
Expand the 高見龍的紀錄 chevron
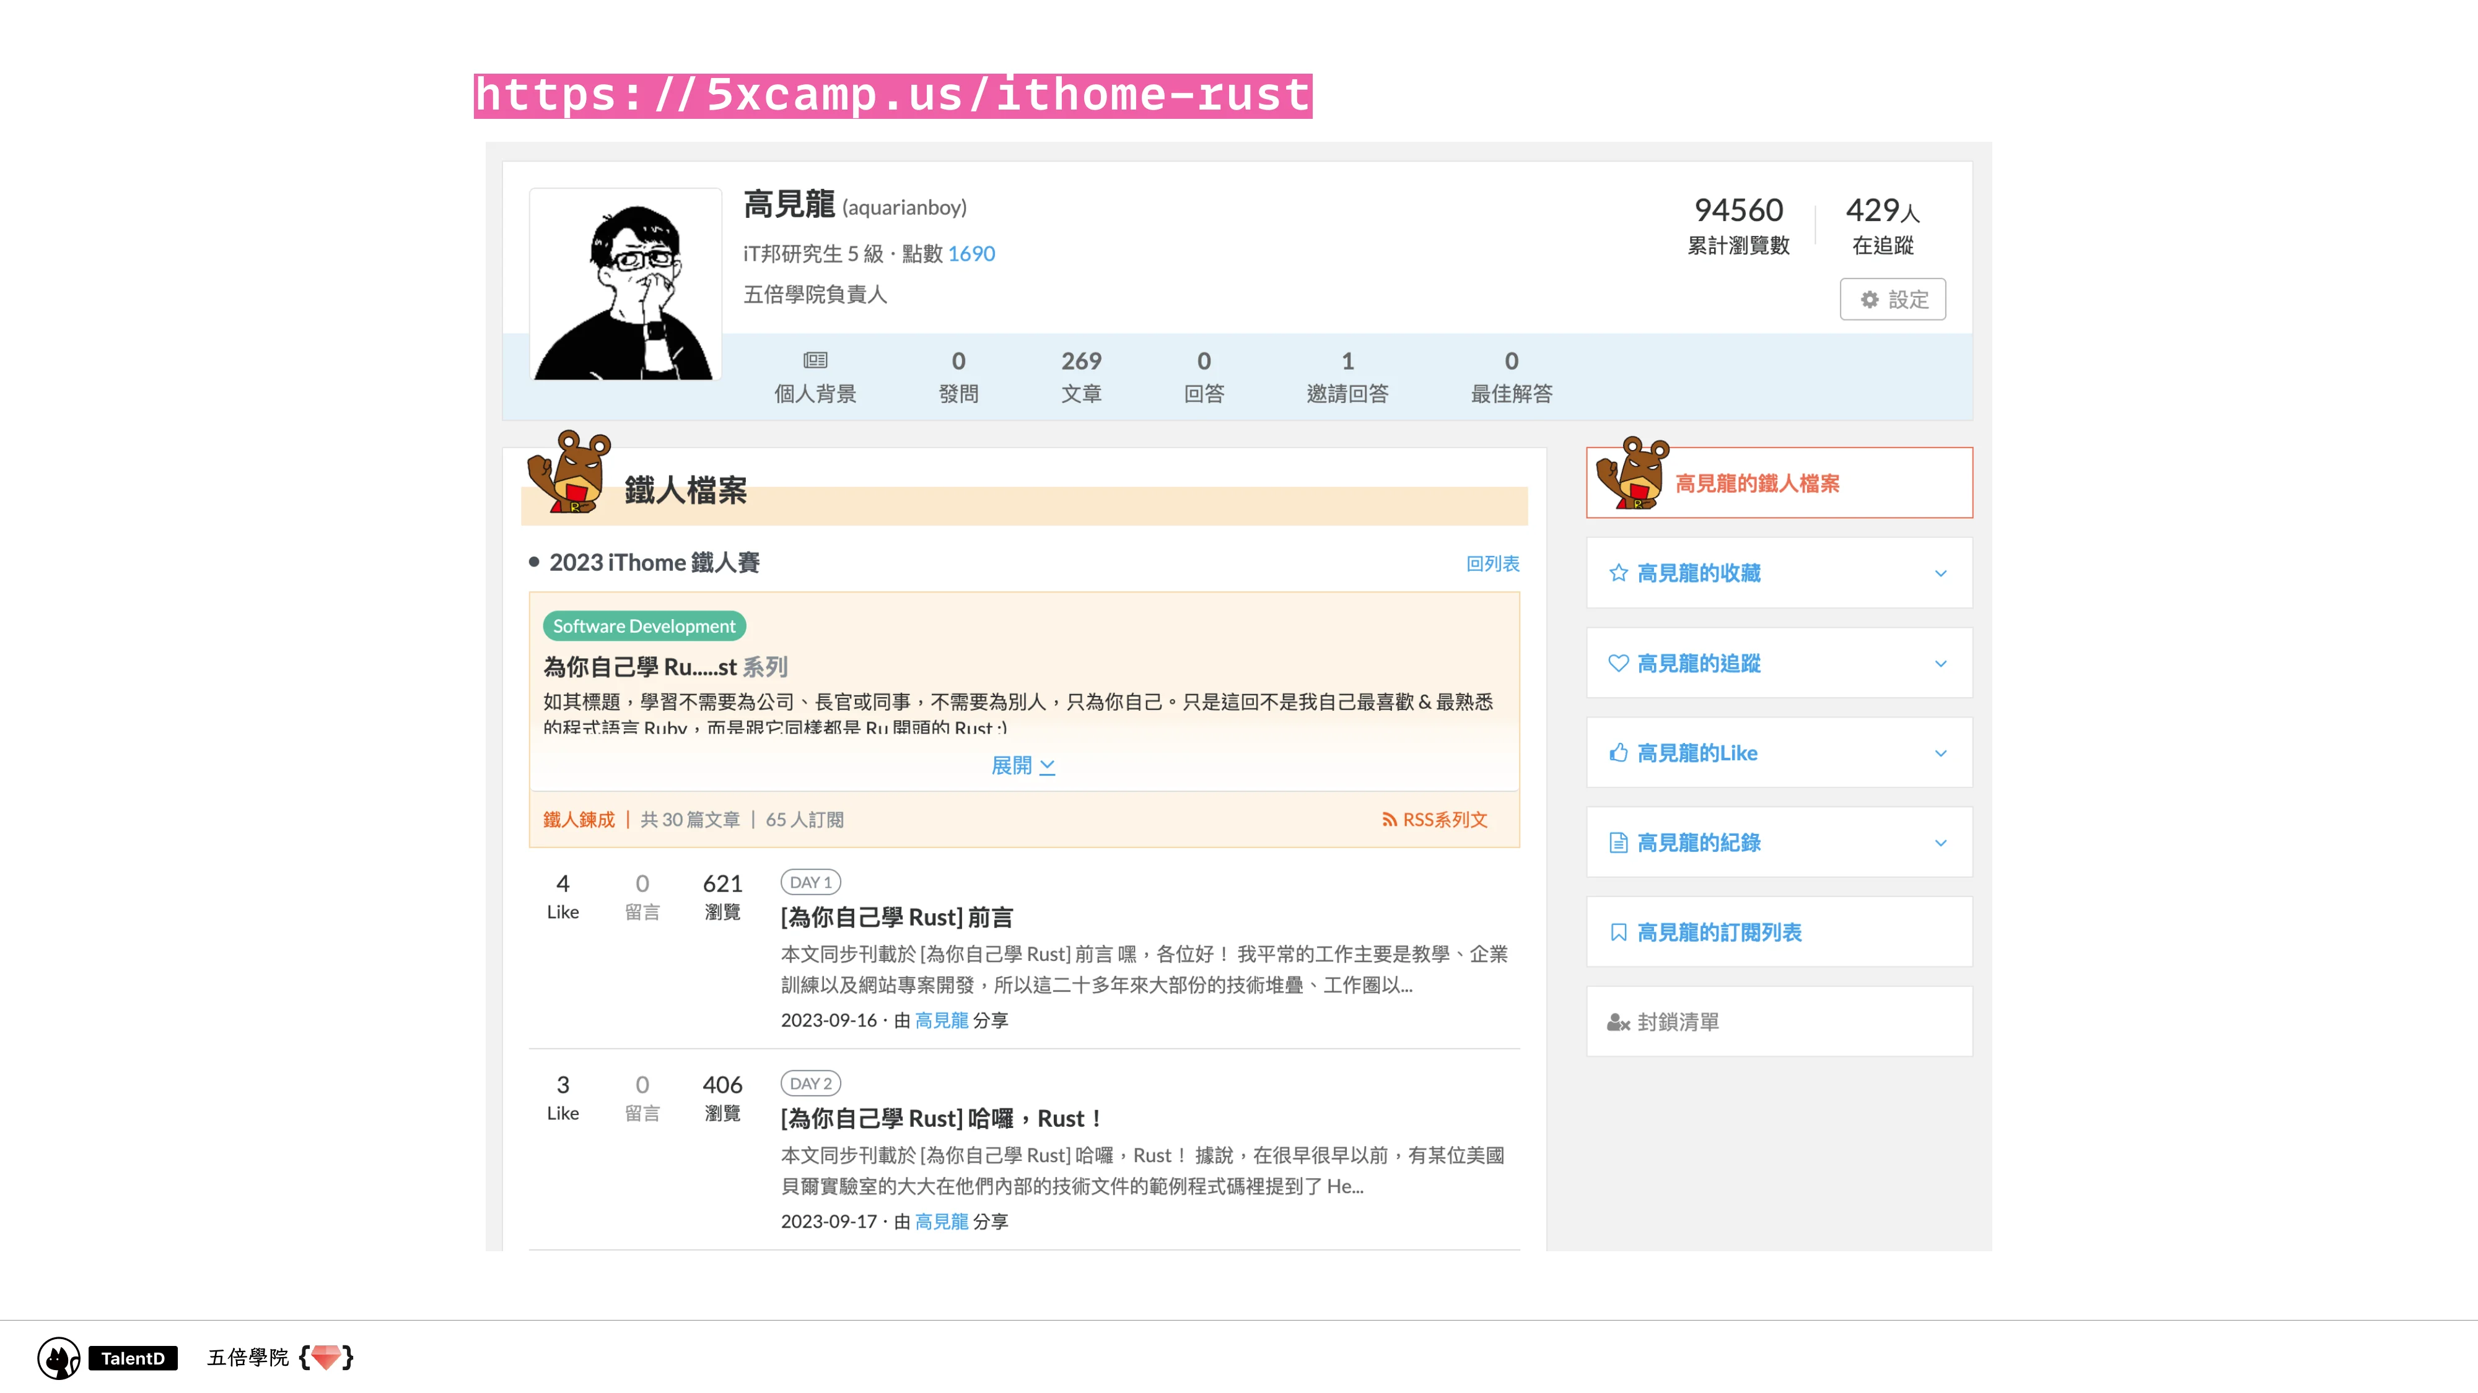click(1942, 842)
